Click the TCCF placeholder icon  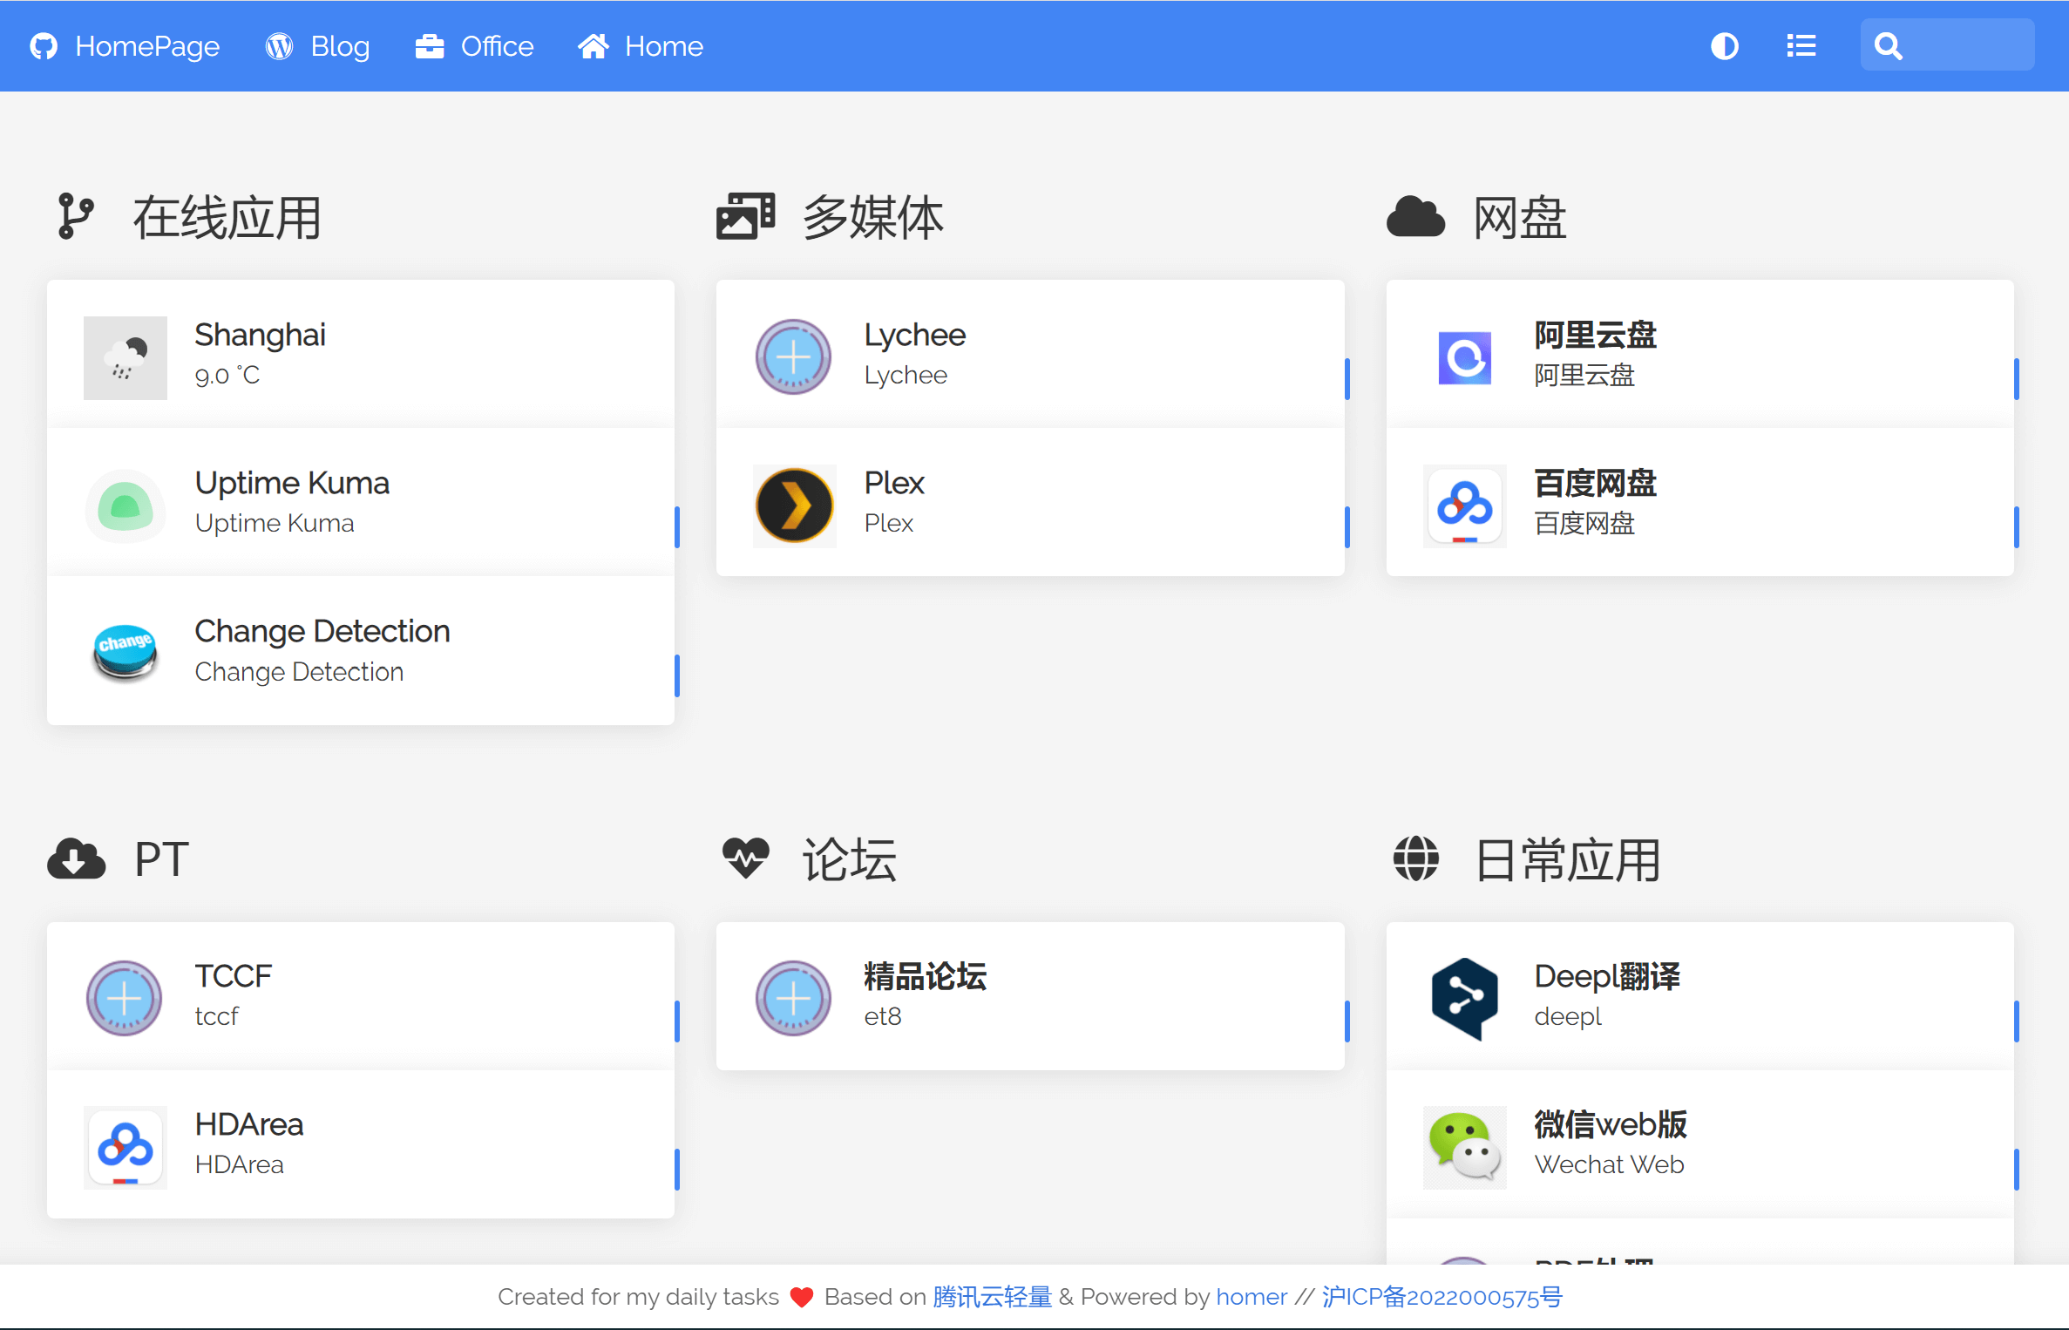tap(124, 1000)
